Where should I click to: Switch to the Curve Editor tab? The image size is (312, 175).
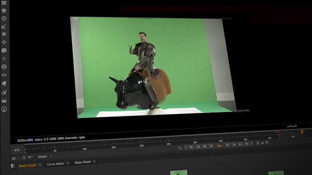[x=56, y=164]
